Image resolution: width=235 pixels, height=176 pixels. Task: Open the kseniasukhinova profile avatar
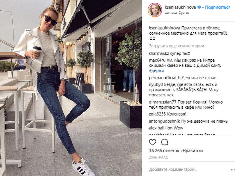coord(155,10)
